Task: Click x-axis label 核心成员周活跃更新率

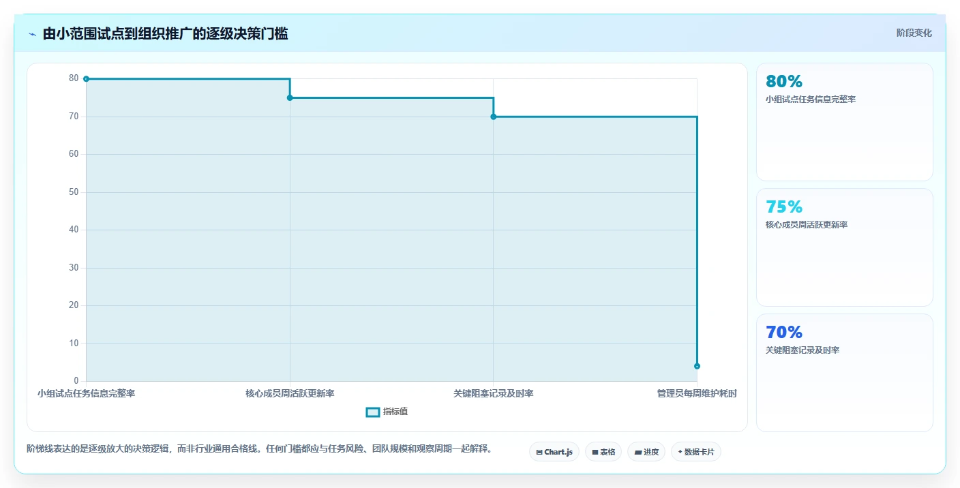Action: 290,393
